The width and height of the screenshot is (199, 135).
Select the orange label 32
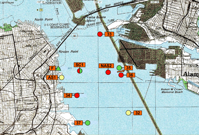138,113
